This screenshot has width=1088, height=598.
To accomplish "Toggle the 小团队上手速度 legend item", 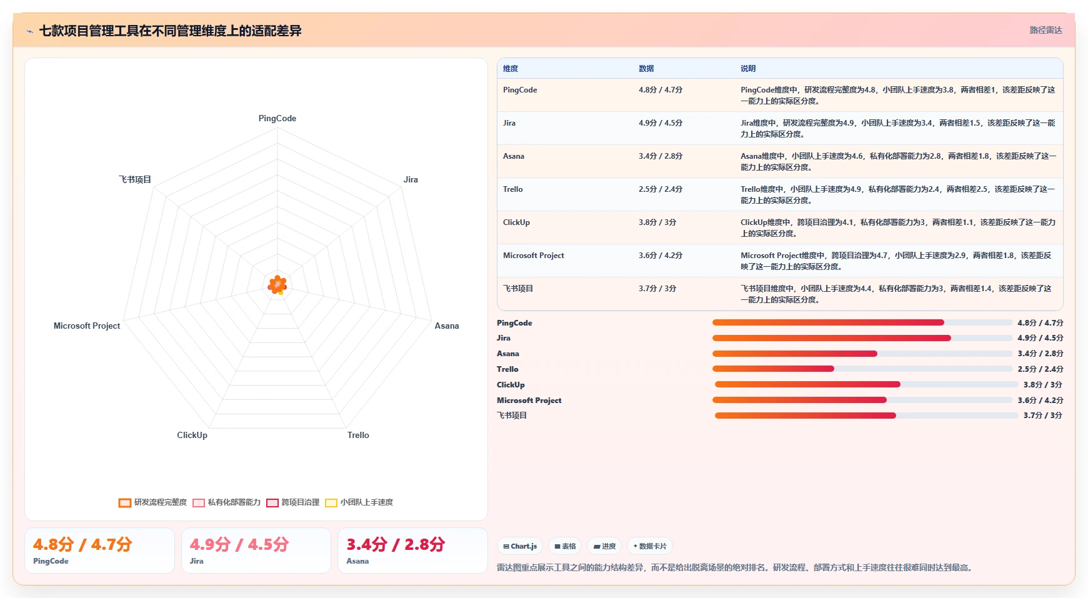I will [x=359, y=502].
